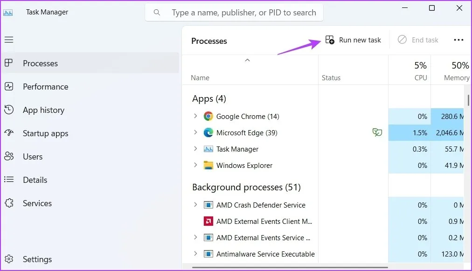Open the three-dot more options menu
The image size is (472, 271).
coord(458,40)
